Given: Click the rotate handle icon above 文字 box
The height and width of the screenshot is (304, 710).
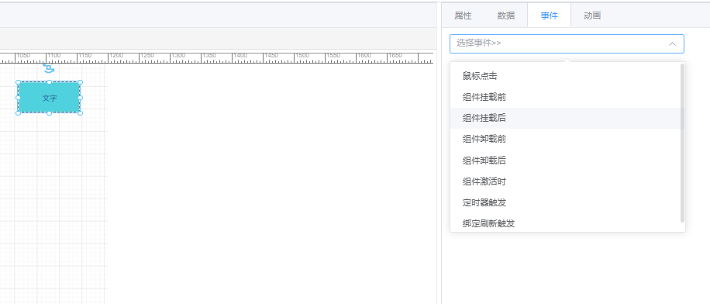Looking at the screenshot, I should (x=49, y=68).
